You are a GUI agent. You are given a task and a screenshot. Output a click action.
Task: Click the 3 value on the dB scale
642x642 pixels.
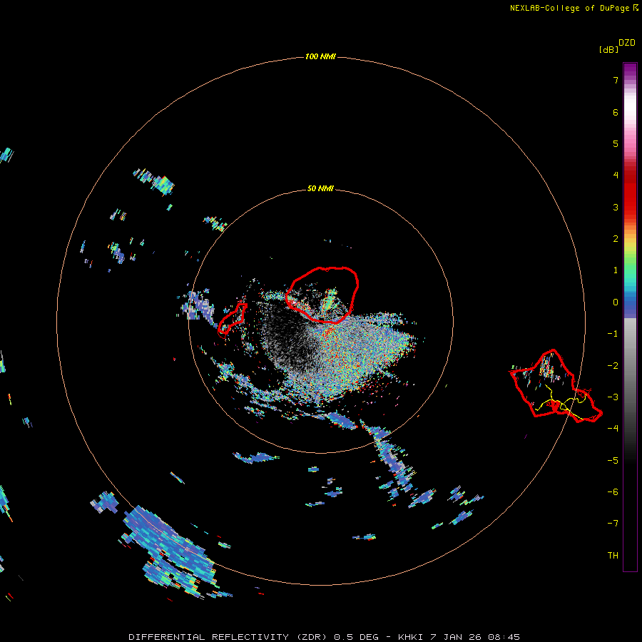coord(616,207)
